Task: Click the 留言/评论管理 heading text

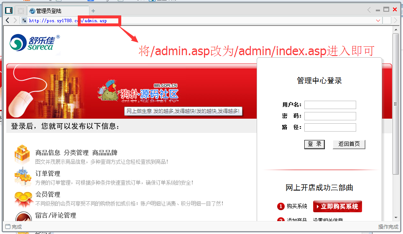Action: click(x=56, y=215)
